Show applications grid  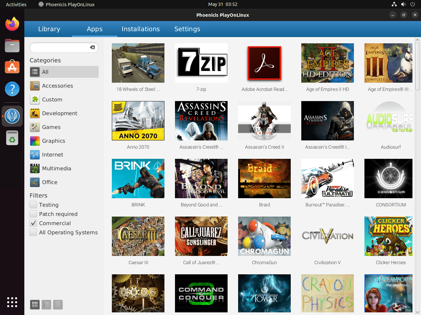(x=12, y=302)
